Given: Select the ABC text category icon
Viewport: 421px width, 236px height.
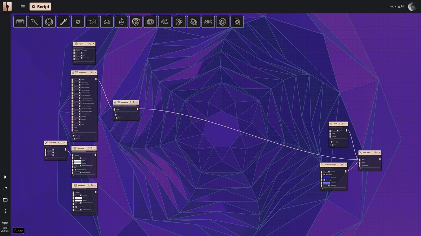Looking at the screenshot, I should click(208, 22).
